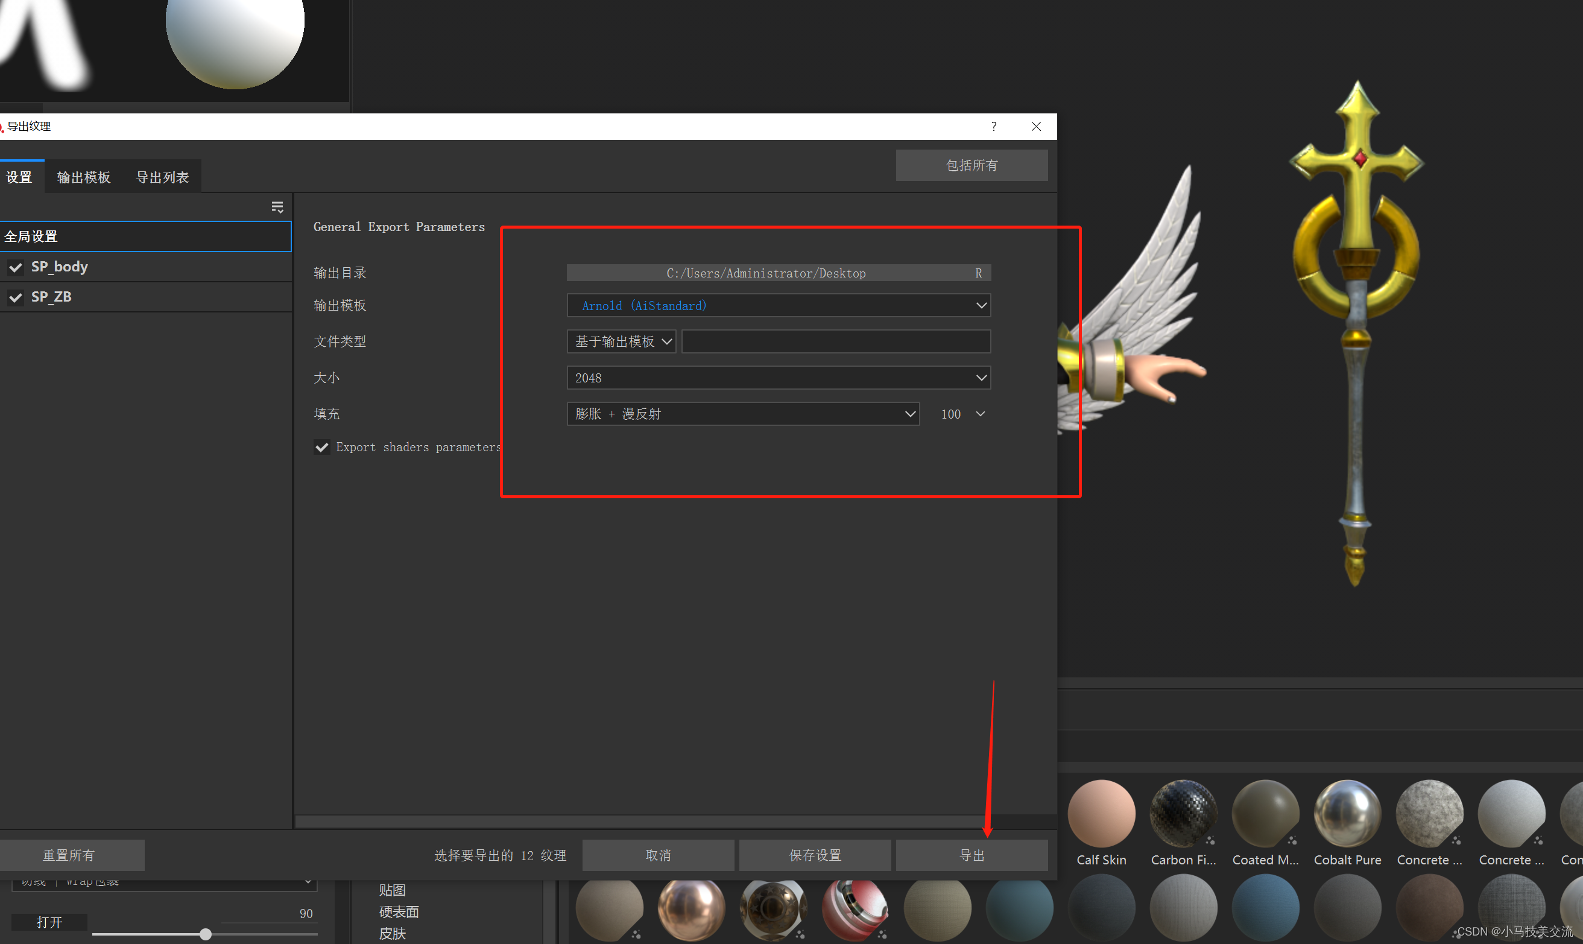Switch to the 输出模板 tab

83,177
